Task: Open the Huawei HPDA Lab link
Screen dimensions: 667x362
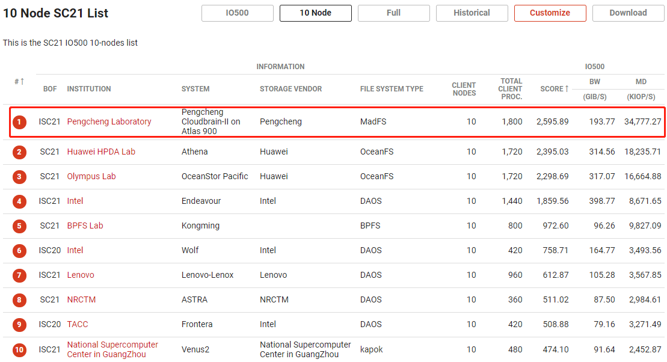Action: [101, 152]
